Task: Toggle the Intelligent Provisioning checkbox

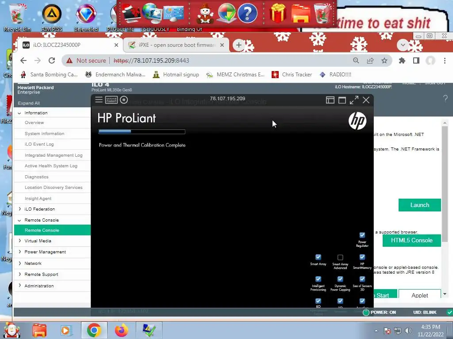Action: 318,279
